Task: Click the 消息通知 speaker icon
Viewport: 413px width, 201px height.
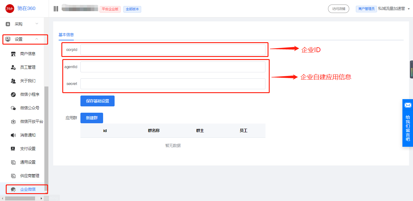Action: tap(13, 135)
